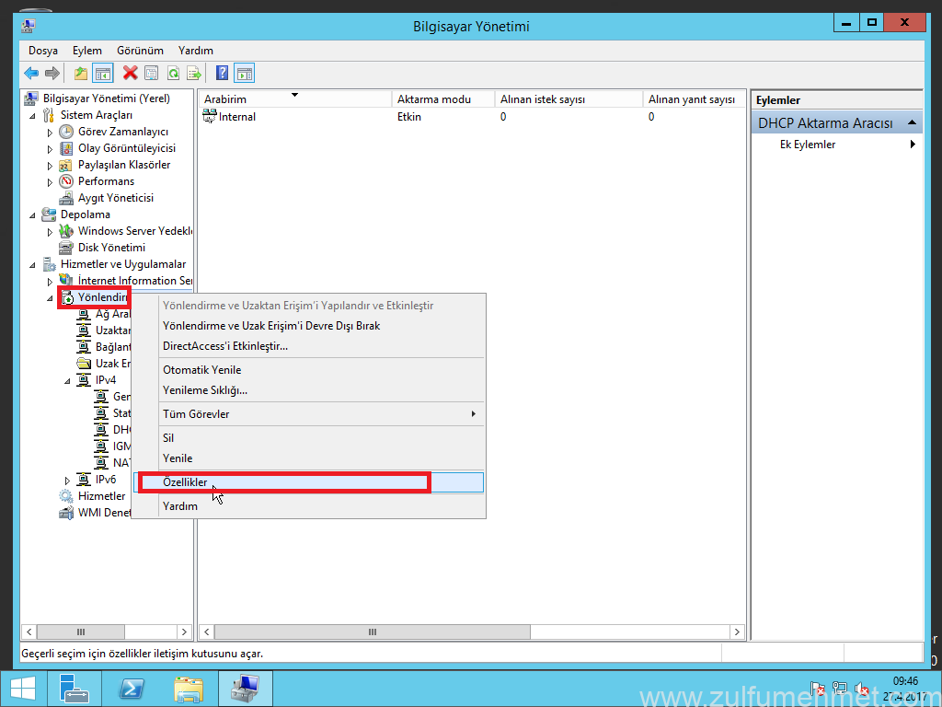Open the Eylem menu in menu bar

pos(87,51)
